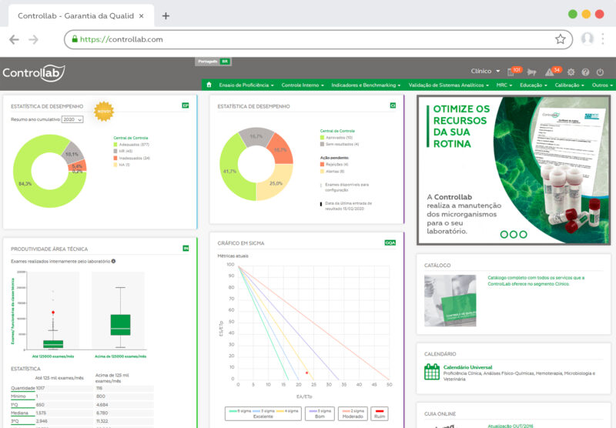Click Até 125000 exames/mês chart label
This screenshot has height=428, width=616.
coord(53,356)
